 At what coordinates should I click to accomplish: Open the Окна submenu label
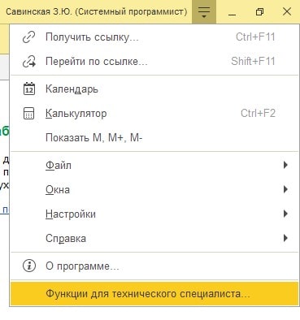click(x=58, y=189)
